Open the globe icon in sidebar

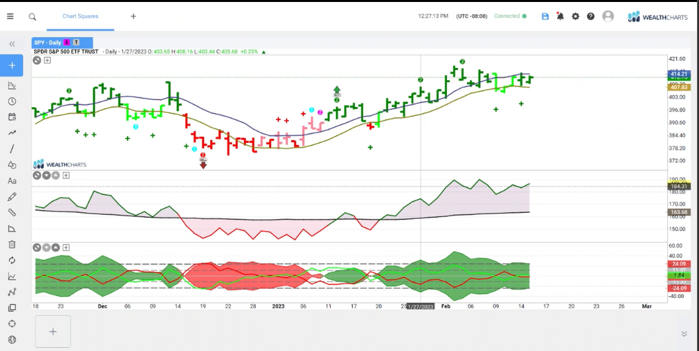click(12, 340)
